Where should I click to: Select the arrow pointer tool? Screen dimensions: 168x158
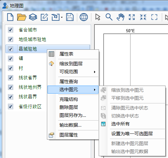(x=97, y=17)
